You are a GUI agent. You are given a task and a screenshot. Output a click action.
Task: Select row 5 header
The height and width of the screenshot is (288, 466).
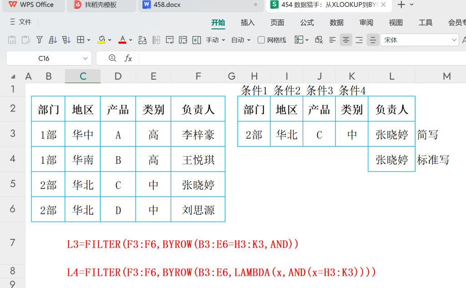click(12, 184)
